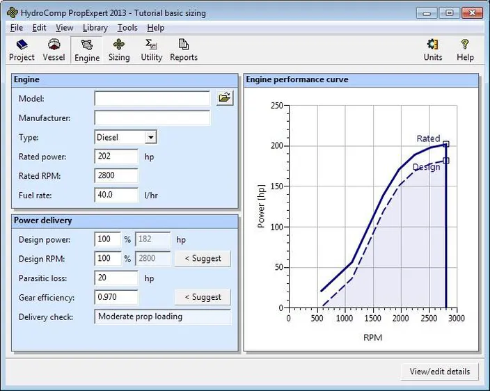Click the View/edit details button
490x391 pixels.
click(440, 372)
